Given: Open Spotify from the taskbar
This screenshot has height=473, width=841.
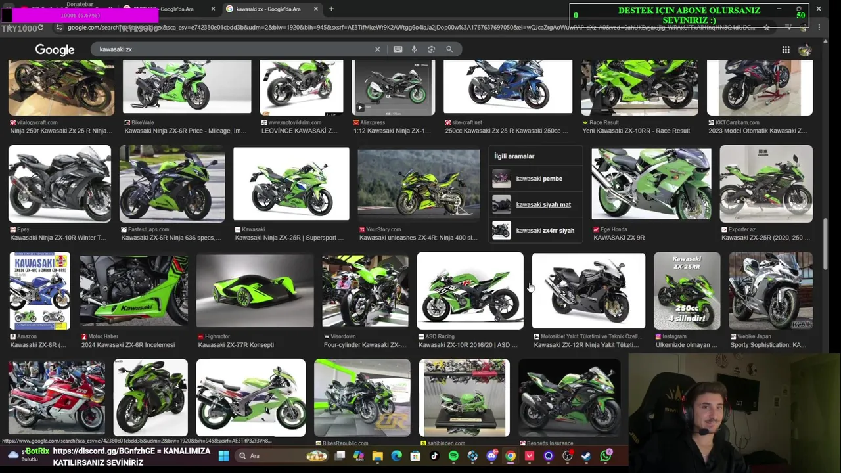Looking at the screenshot, I should (453, 456).
